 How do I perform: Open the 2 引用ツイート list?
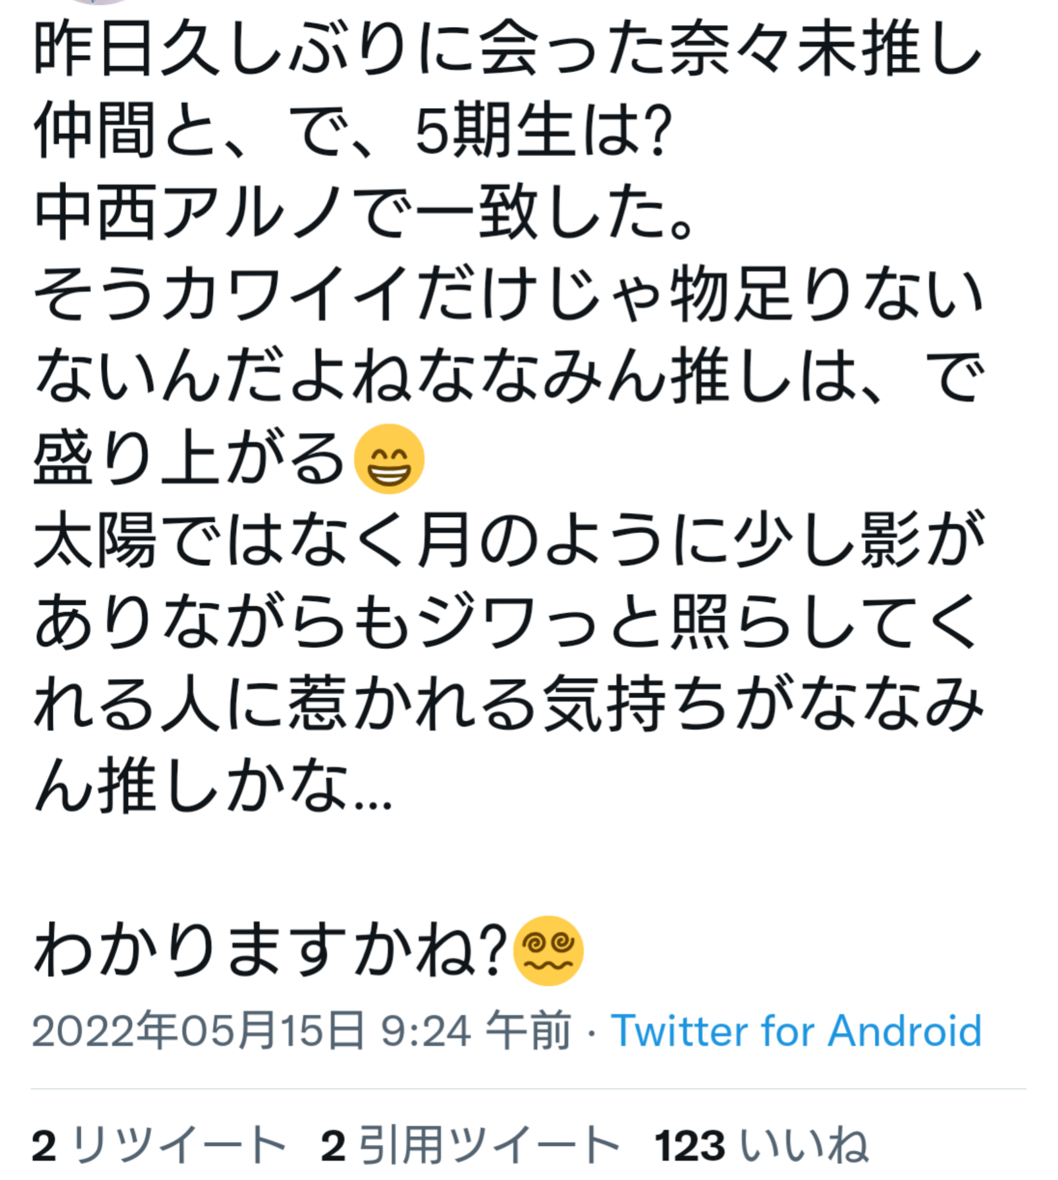[x=470, y=1145]
